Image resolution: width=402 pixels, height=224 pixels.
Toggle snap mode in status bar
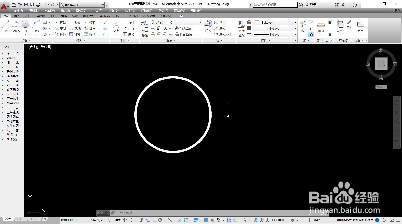point(131,220)
